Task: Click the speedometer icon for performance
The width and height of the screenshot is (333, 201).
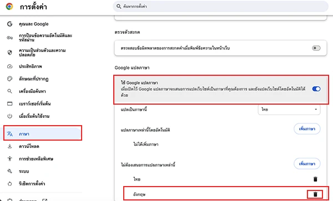Action: coord(9,66)
